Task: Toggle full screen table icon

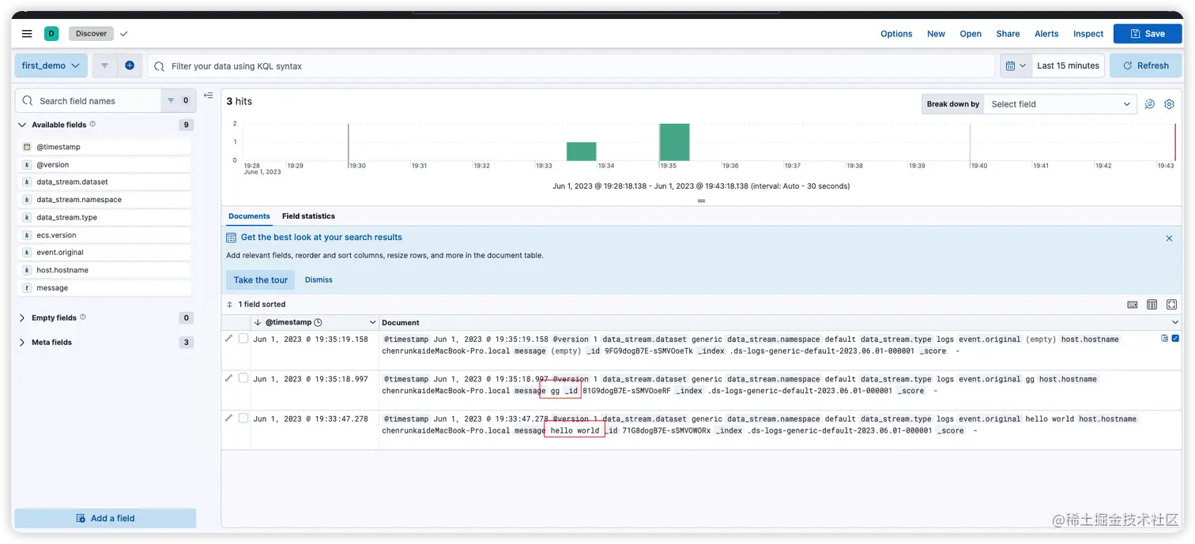Action: pyautogui.click(x=1171, y=305)
